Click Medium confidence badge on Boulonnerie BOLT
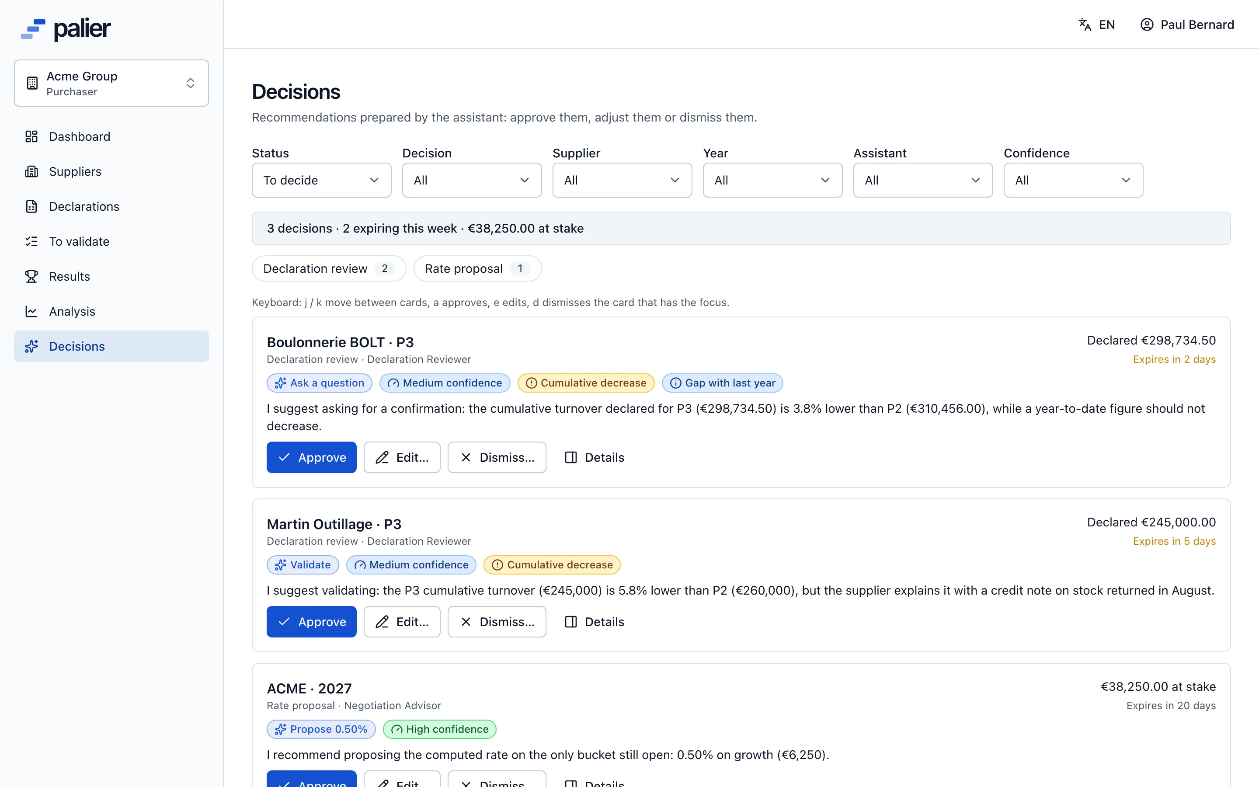This screenshot has height=787, width=1259. [x=445, y=383]
